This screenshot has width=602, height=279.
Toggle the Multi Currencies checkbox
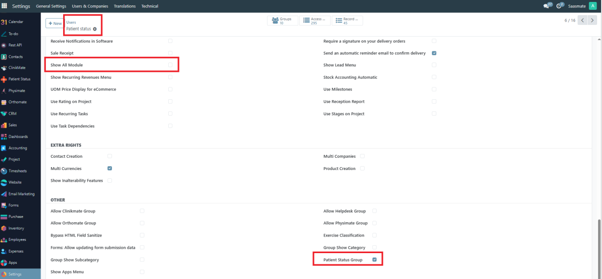pos(110,169)
